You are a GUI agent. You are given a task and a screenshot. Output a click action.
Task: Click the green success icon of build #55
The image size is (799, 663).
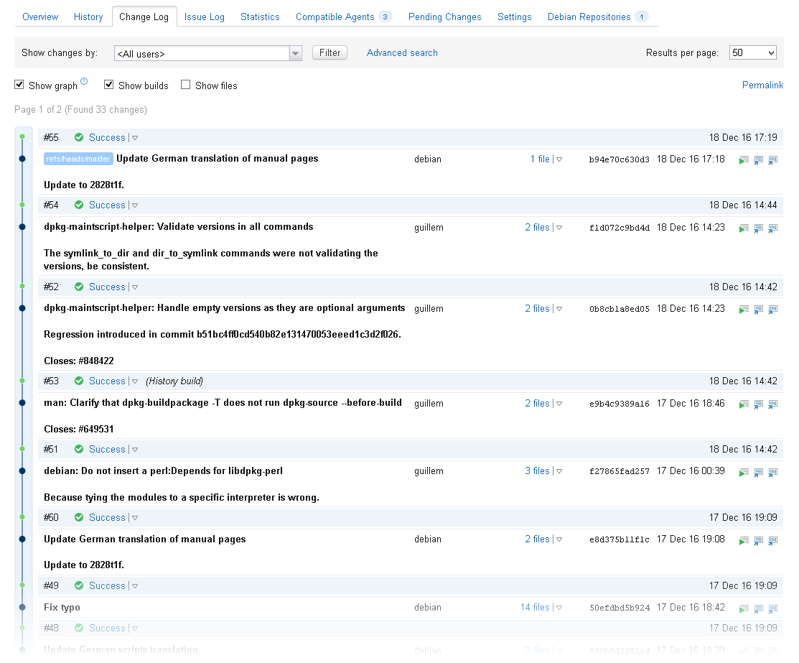click(x=79, y=137)
